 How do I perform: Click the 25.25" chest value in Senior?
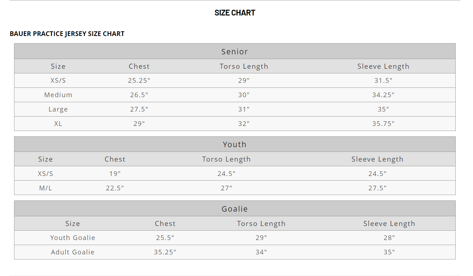(139, 81)
